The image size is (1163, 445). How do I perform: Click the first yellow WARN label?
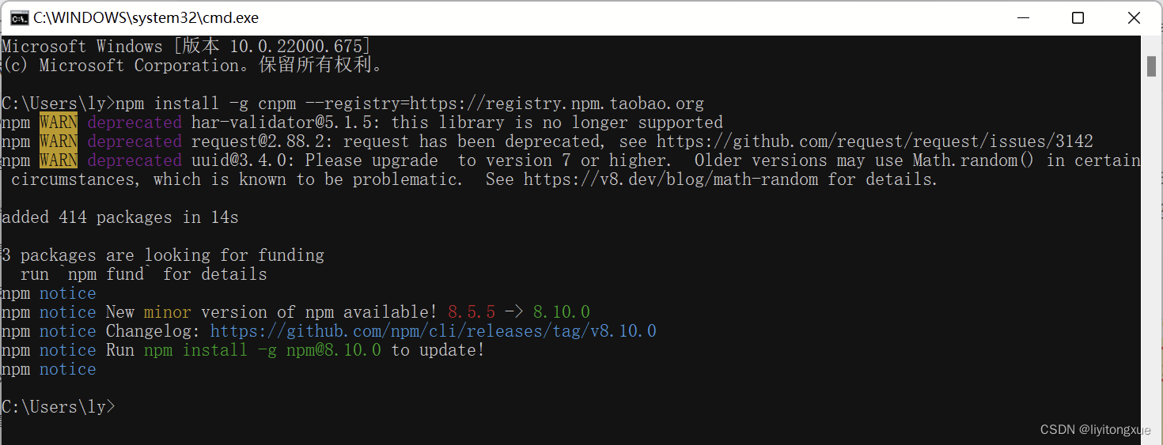point(59,123)
